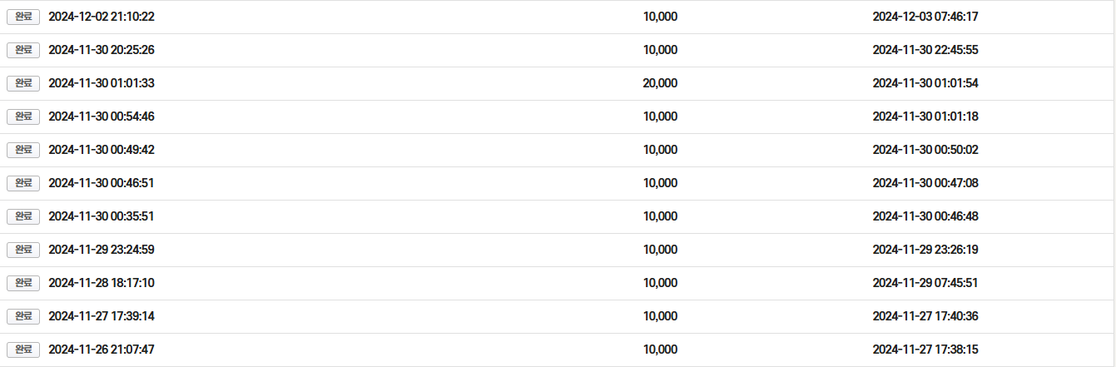Click 완료 badge for 2024-11-30 00:35:51 row
Viewport: 1116px width, 367px height.
[x=23, y=216]
